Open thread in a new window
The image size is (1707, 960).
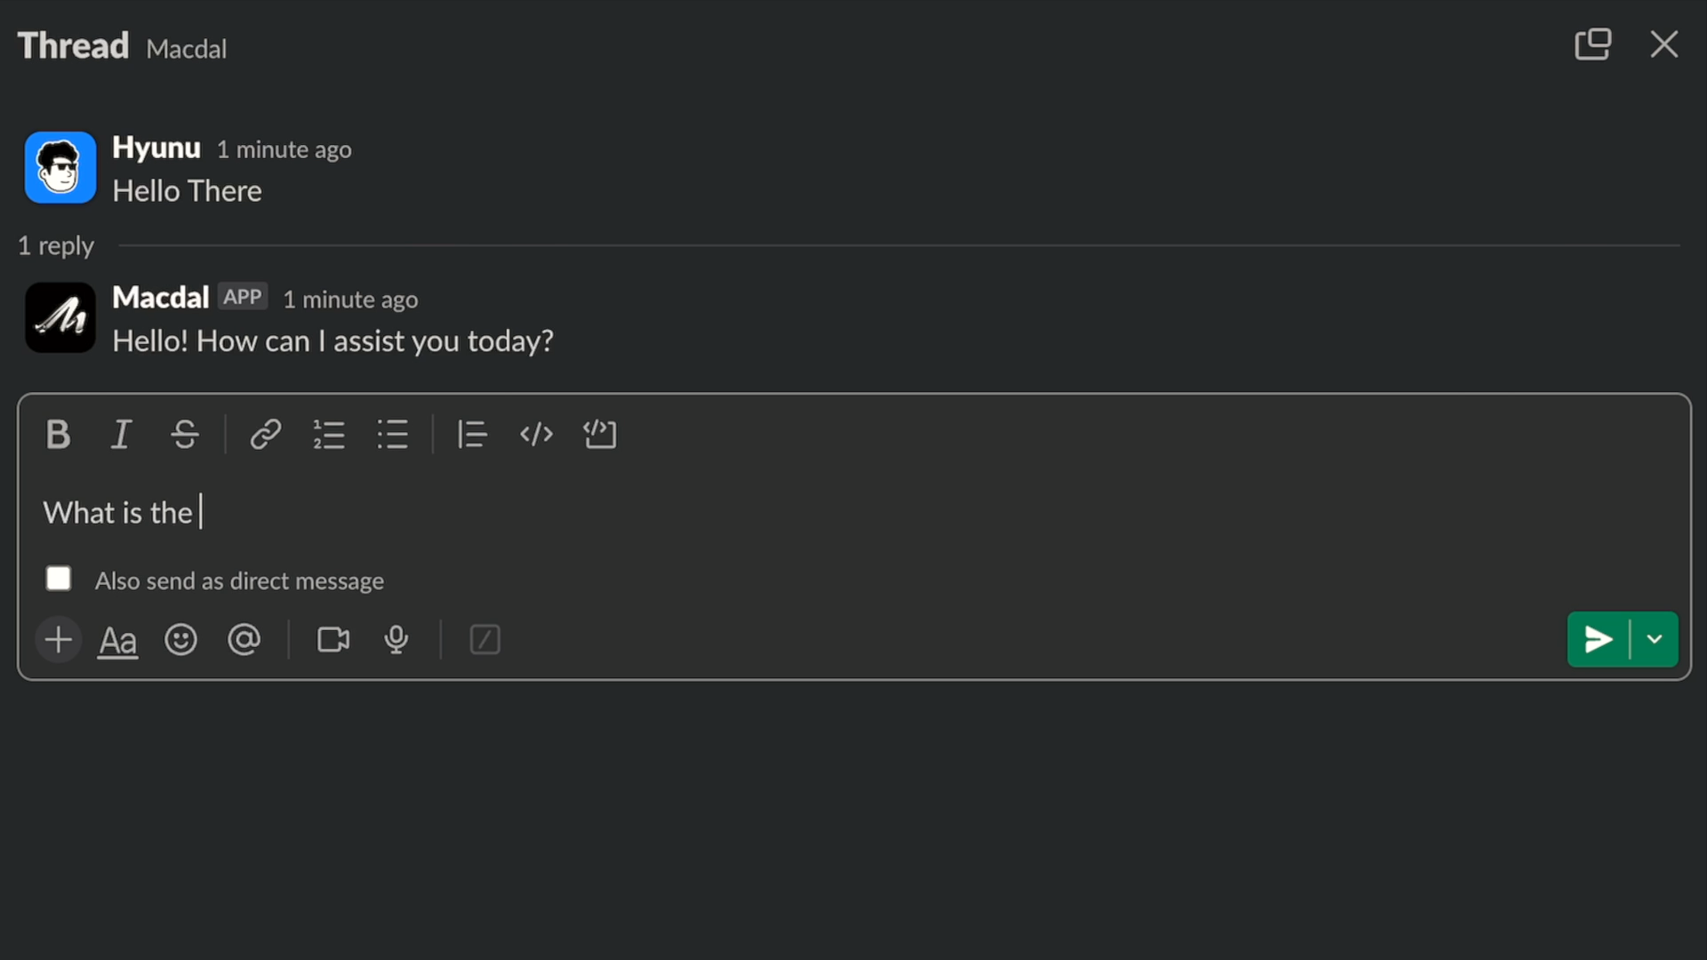coord(1592,44)
